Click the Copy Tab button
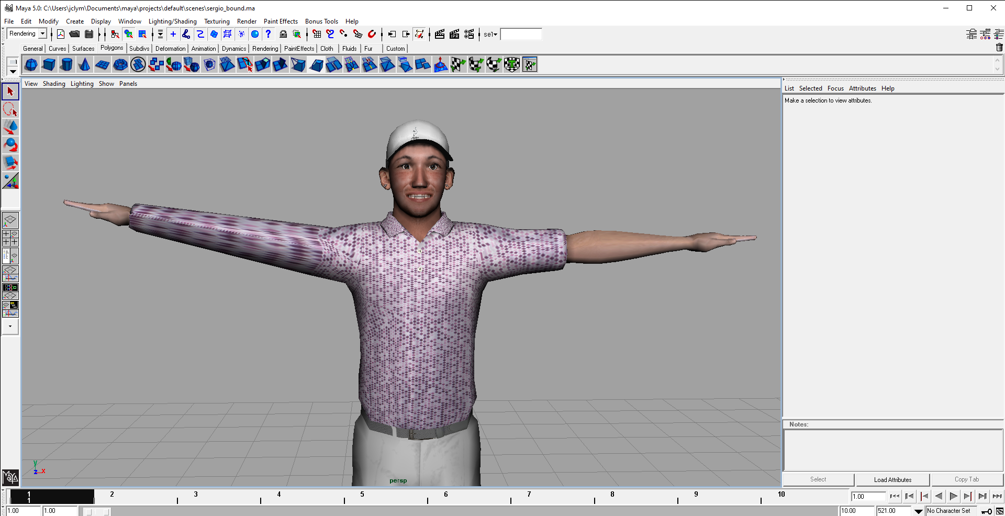The width and height of the screenshot is (1005, 516). pos(966,479)
